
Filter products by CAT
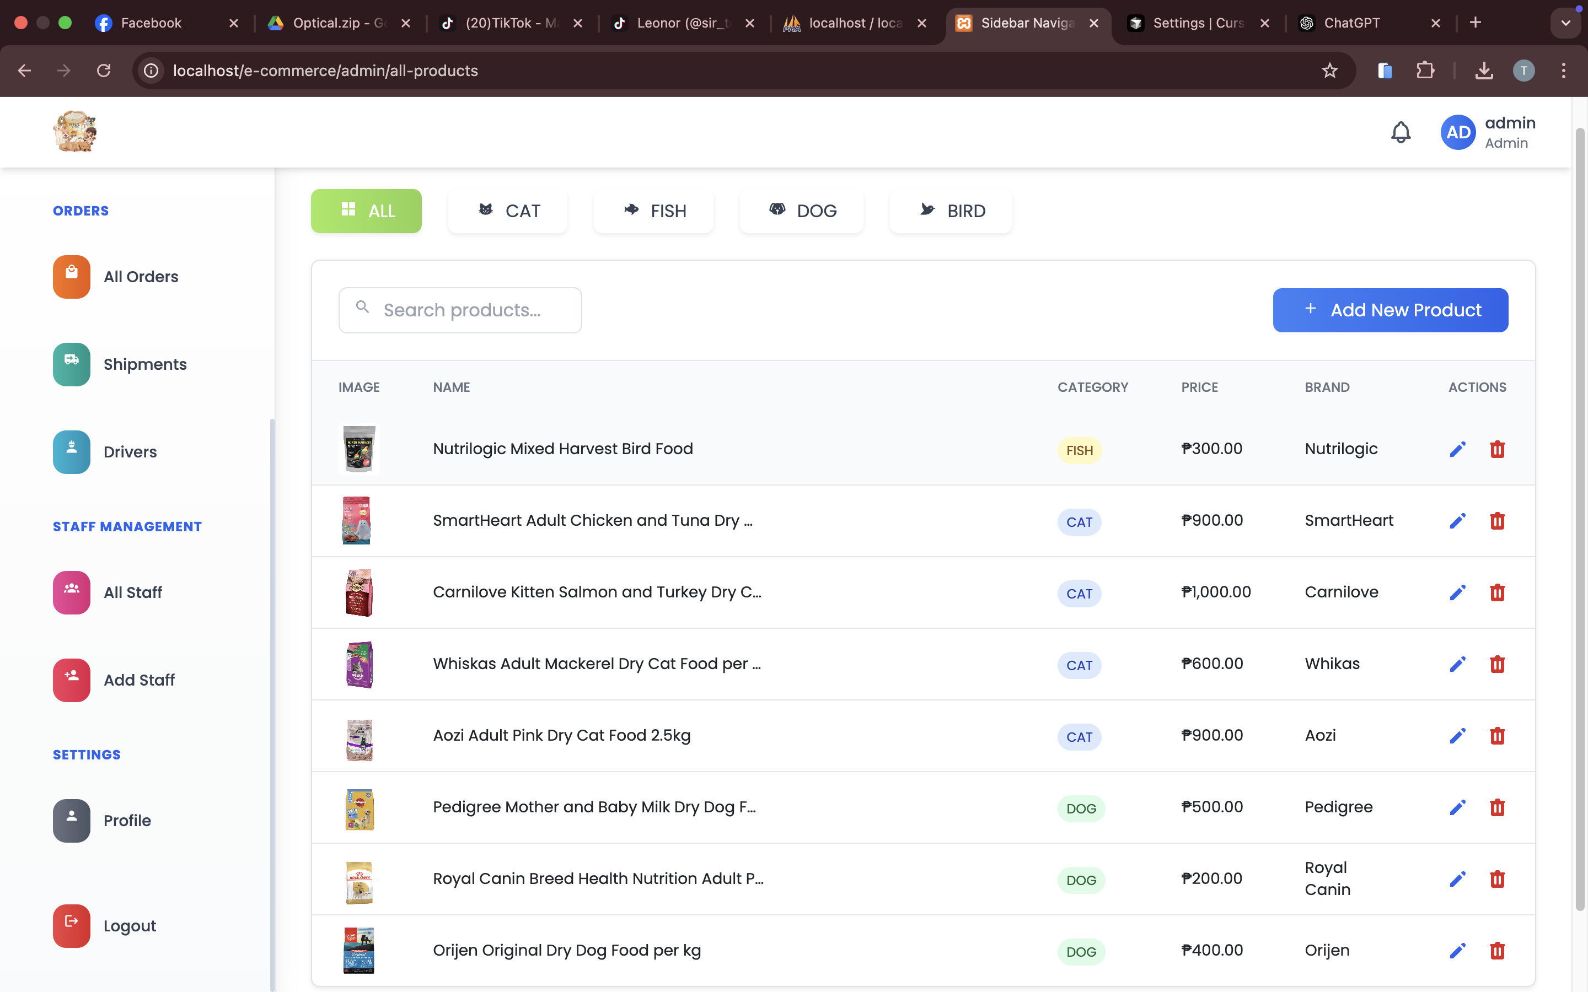(x=508, y=211)
